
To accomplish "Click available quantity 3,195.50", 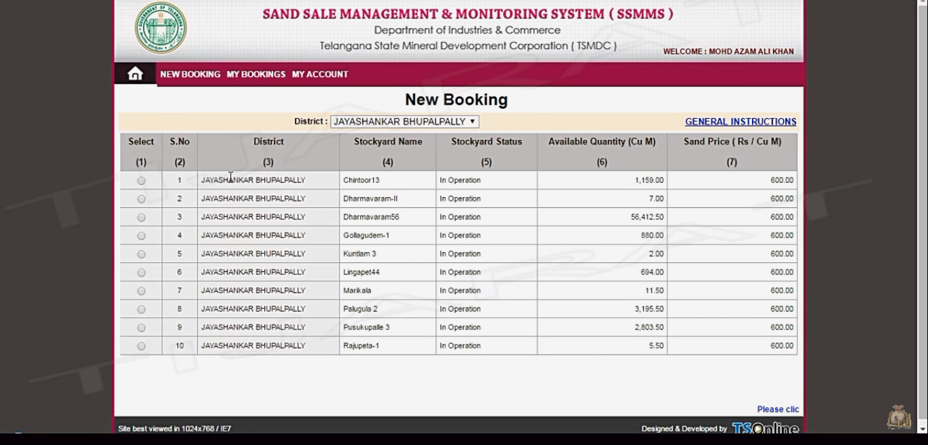I will pos(649,308).
